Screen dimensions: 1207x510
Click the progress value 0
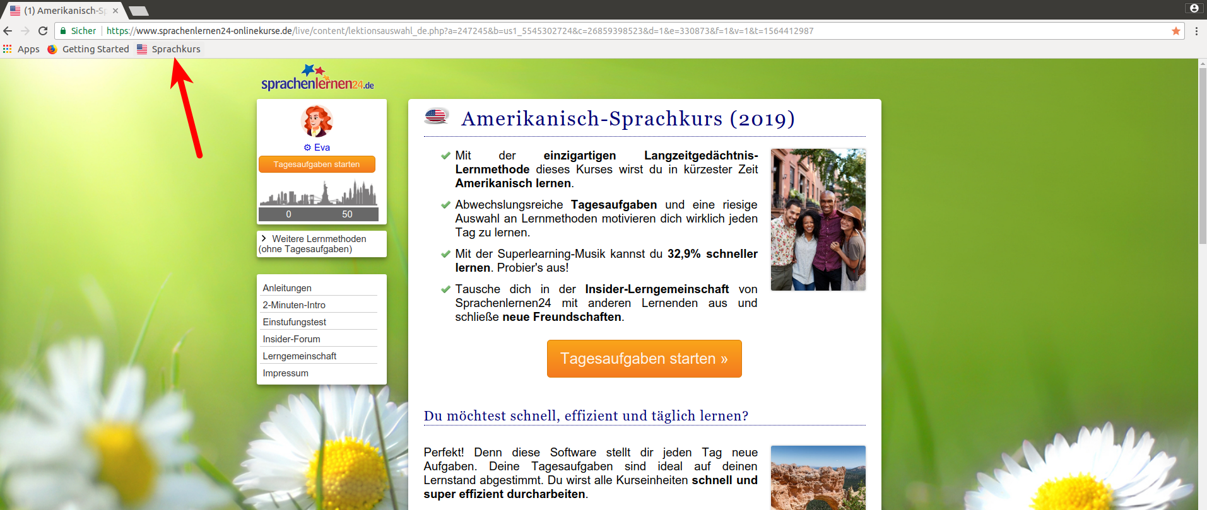(288, 214)
